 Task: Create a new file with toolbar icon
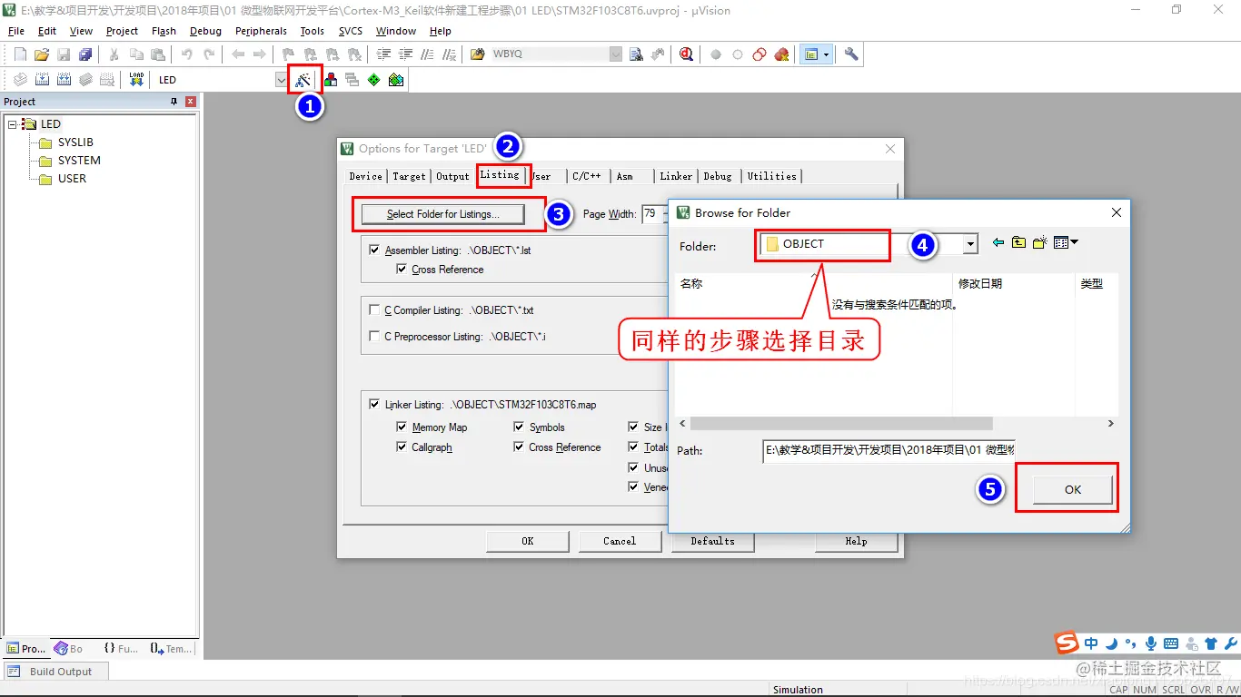pos(20,54)
